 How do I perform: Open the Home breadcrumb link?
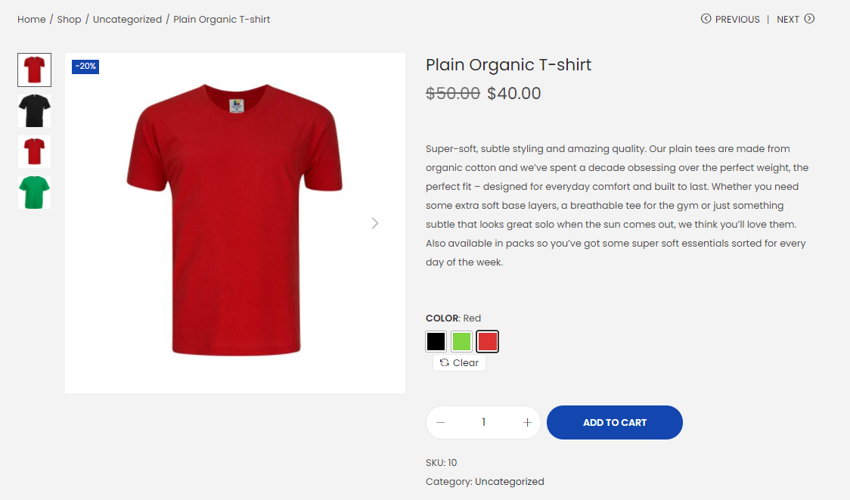[32, 20]
